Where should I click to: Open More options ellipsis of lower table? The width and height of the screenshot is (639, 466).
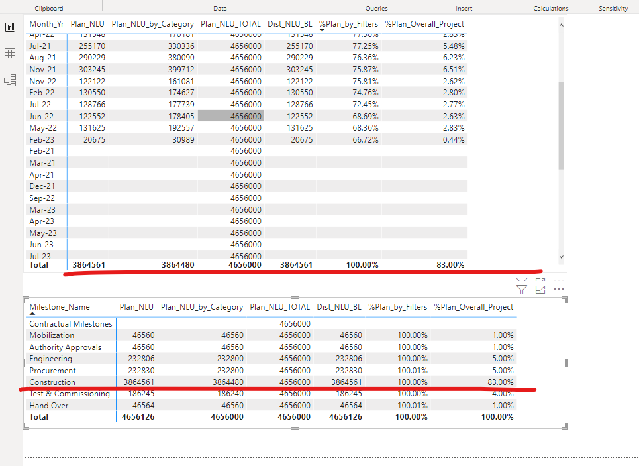pyautogui.click(x=559, y=289)
